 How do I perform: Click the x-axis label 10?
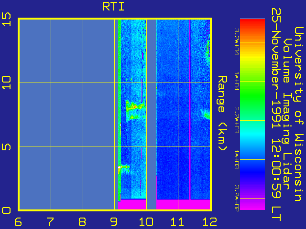tap(146, 222)
